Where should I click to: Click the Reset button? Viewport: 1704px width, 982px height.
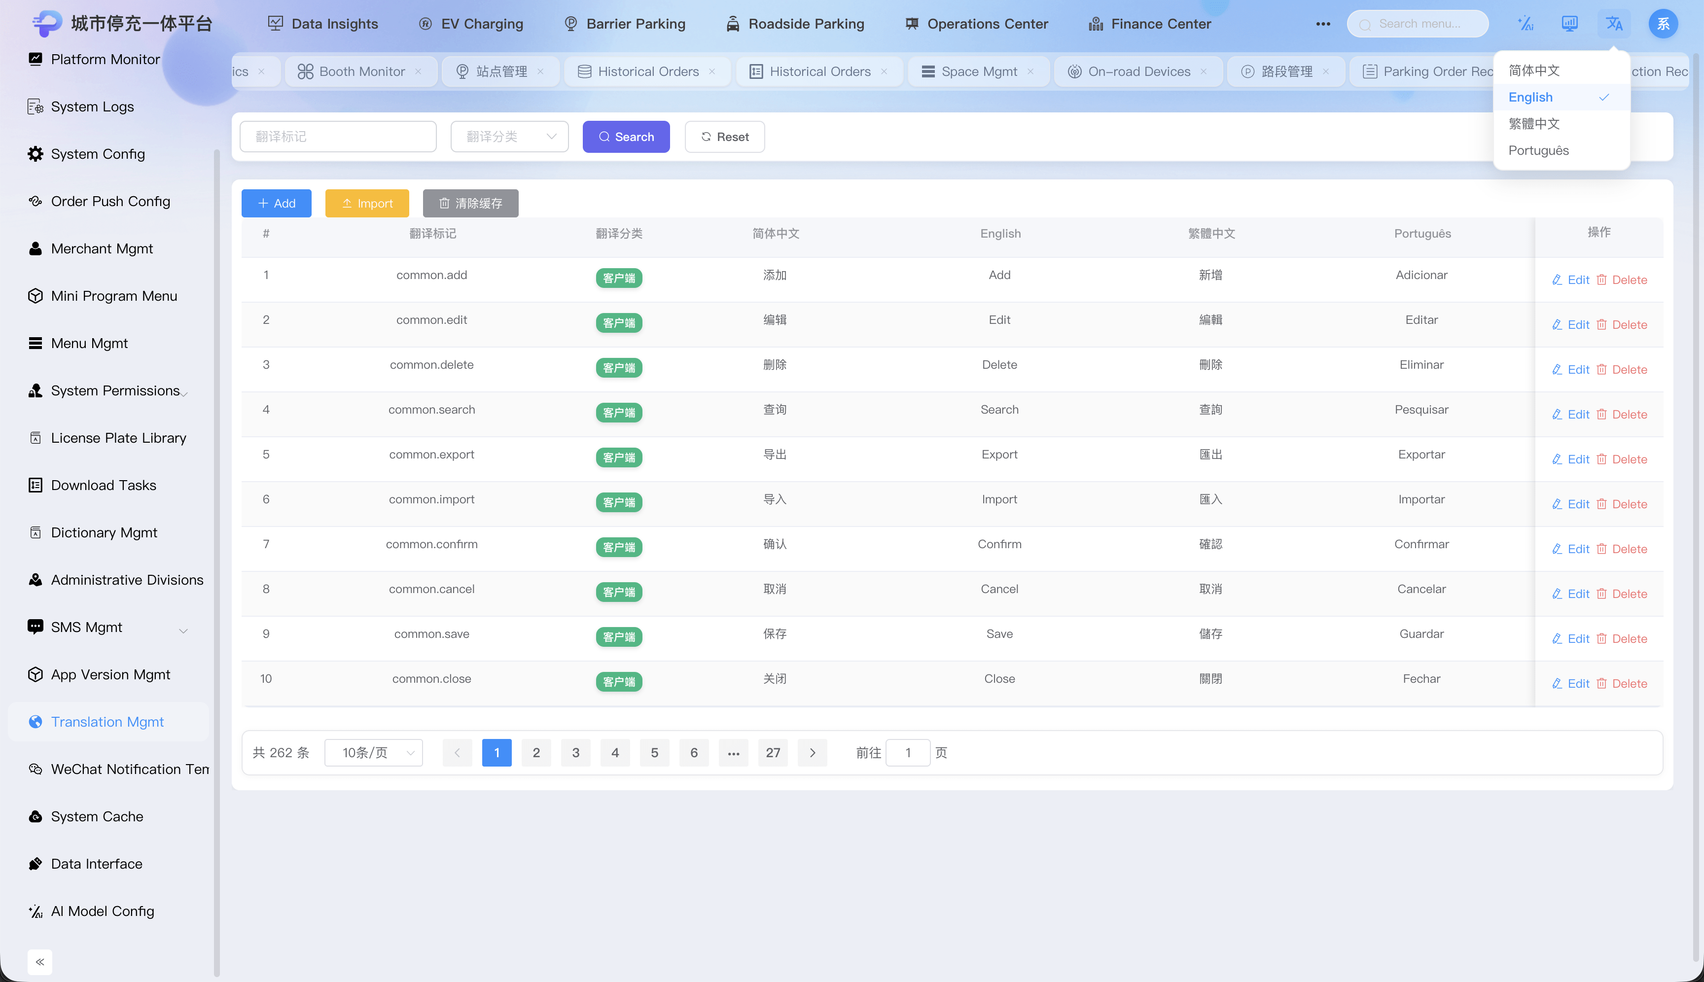(724, 137)
